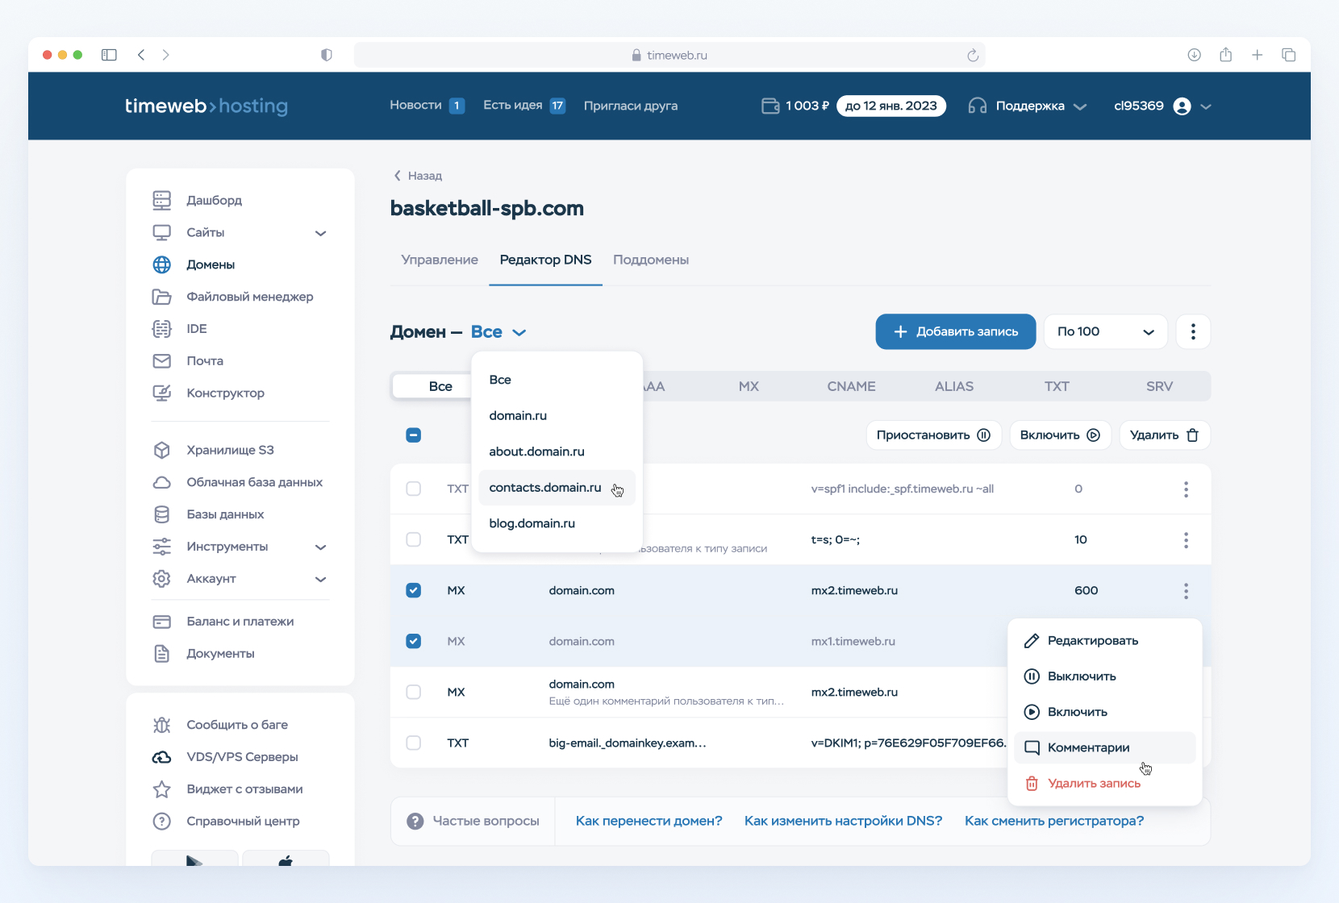The image size is (1339, 903).
Task: Open the user avatar icon cl95369
Action: tap(1183, 106)
